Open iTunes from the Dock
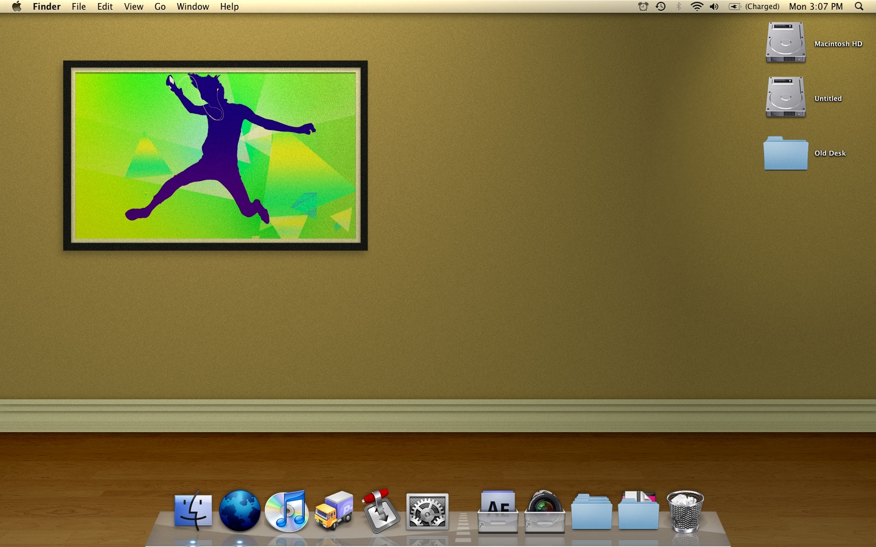 click(x=287, y=511)
